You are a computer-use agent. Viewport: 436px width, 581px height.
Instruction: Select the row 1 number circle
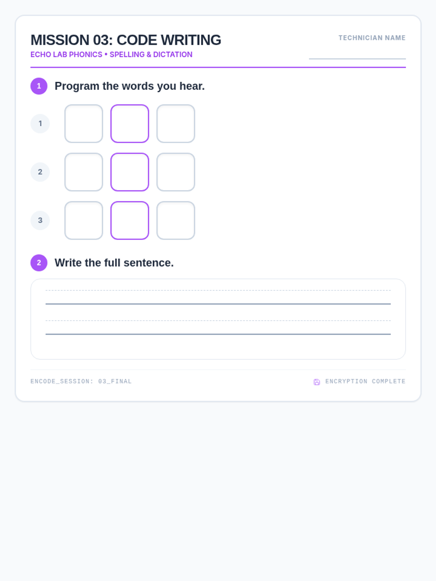click(40, 123)
